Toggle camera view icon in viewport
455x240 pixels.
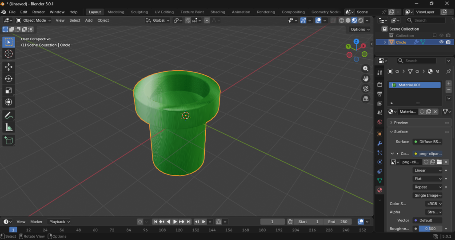tap(366, 89)
